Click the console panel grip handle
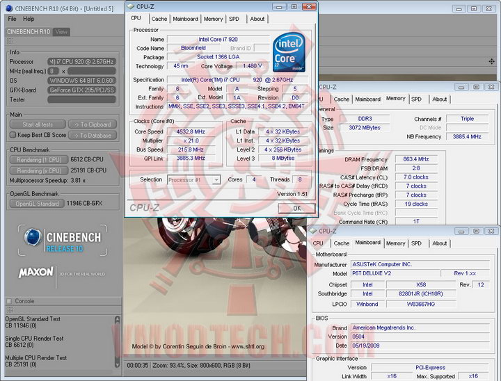Screen dimensions: 501x381 coord(10,310)
